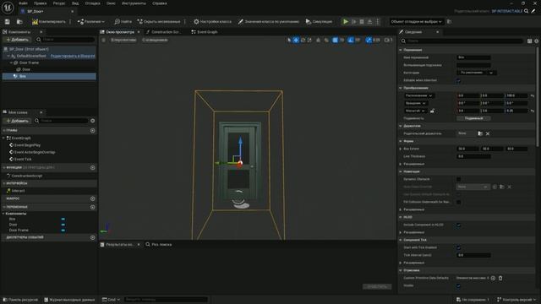Click the Найти find tool

[123, 21]
